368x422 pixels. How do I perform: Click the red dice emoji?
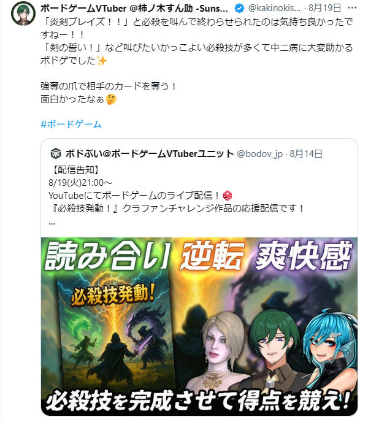[x=227, y=196]
